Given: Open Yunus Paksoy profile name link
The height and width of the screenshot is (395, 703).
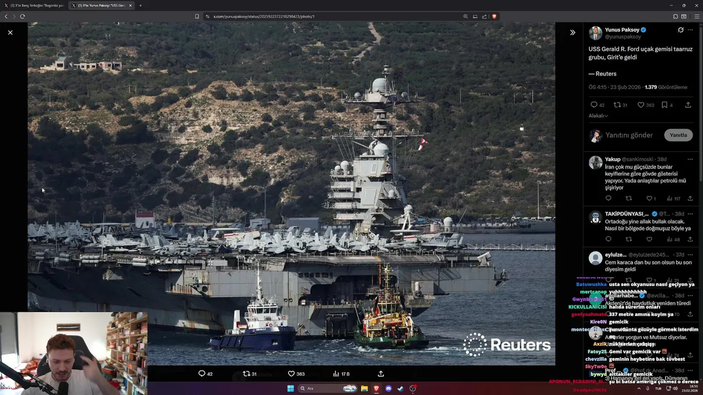Looking at the screenshot, I should click(x=622, y=30).
